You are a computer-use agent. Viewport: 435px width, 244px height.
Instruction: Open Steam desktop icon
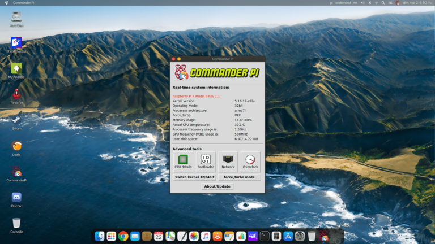tap(16, 122)
